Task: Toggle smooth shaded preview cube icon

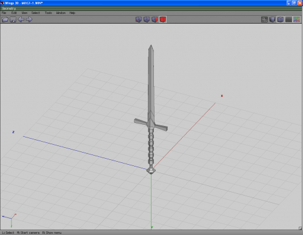Action: tap(272, 19)
